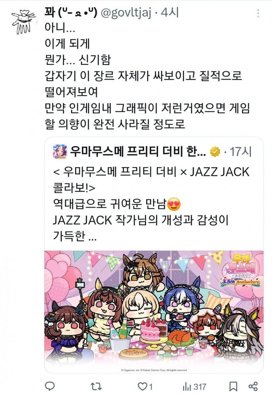This screenshot has height=397, width=272.
Task: Open the @govltjaj profile handle
Action: click(126, 13)
